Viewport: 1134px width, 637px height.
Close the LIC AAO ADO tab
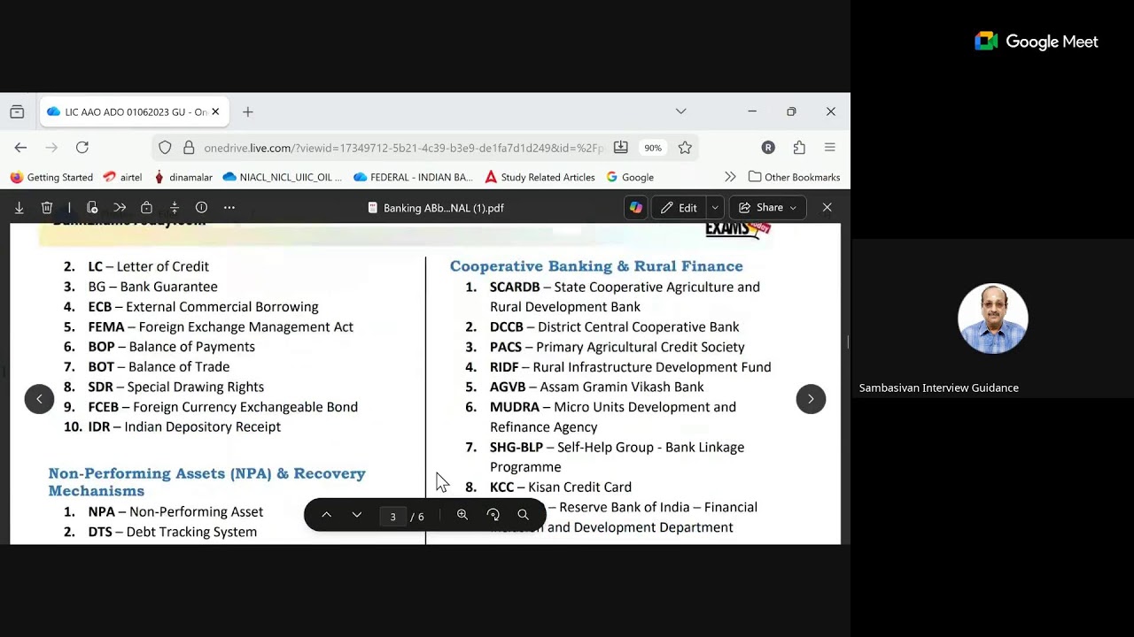point(215,111)
